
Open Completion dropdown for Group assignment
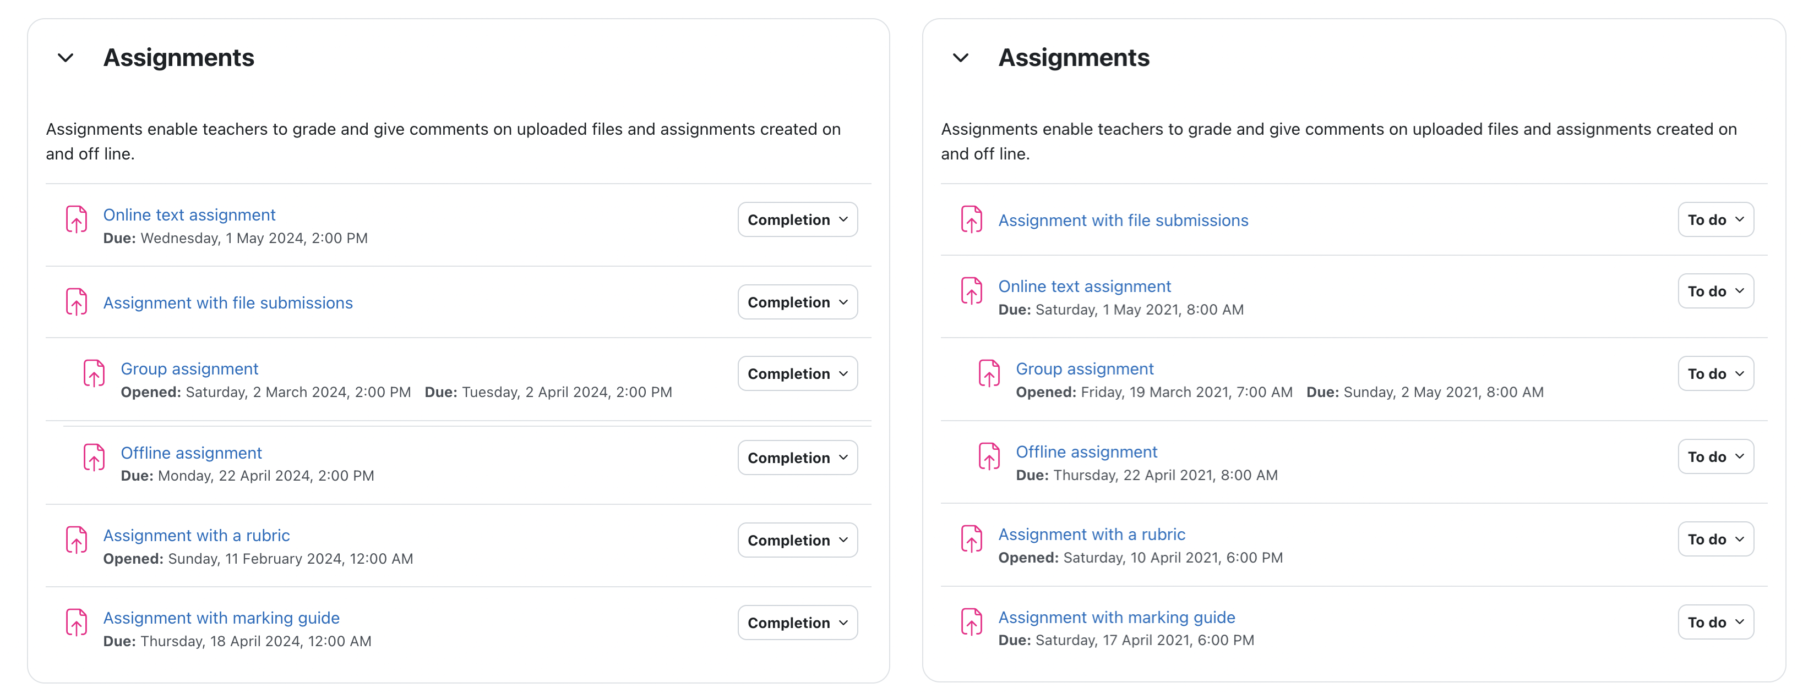click(797, 373)
